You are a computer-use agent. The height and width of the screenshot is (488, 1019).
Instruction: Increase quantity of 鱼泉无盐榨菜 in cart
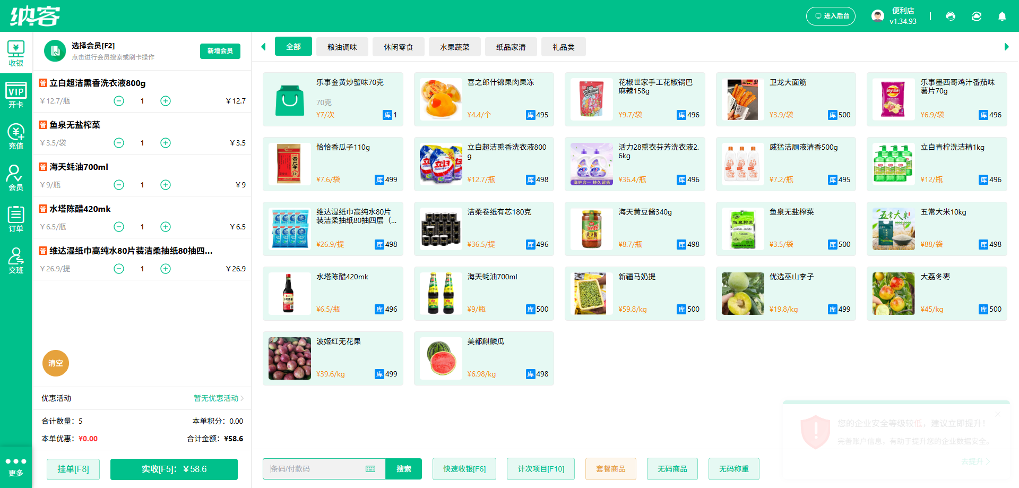tap(166, 143)
